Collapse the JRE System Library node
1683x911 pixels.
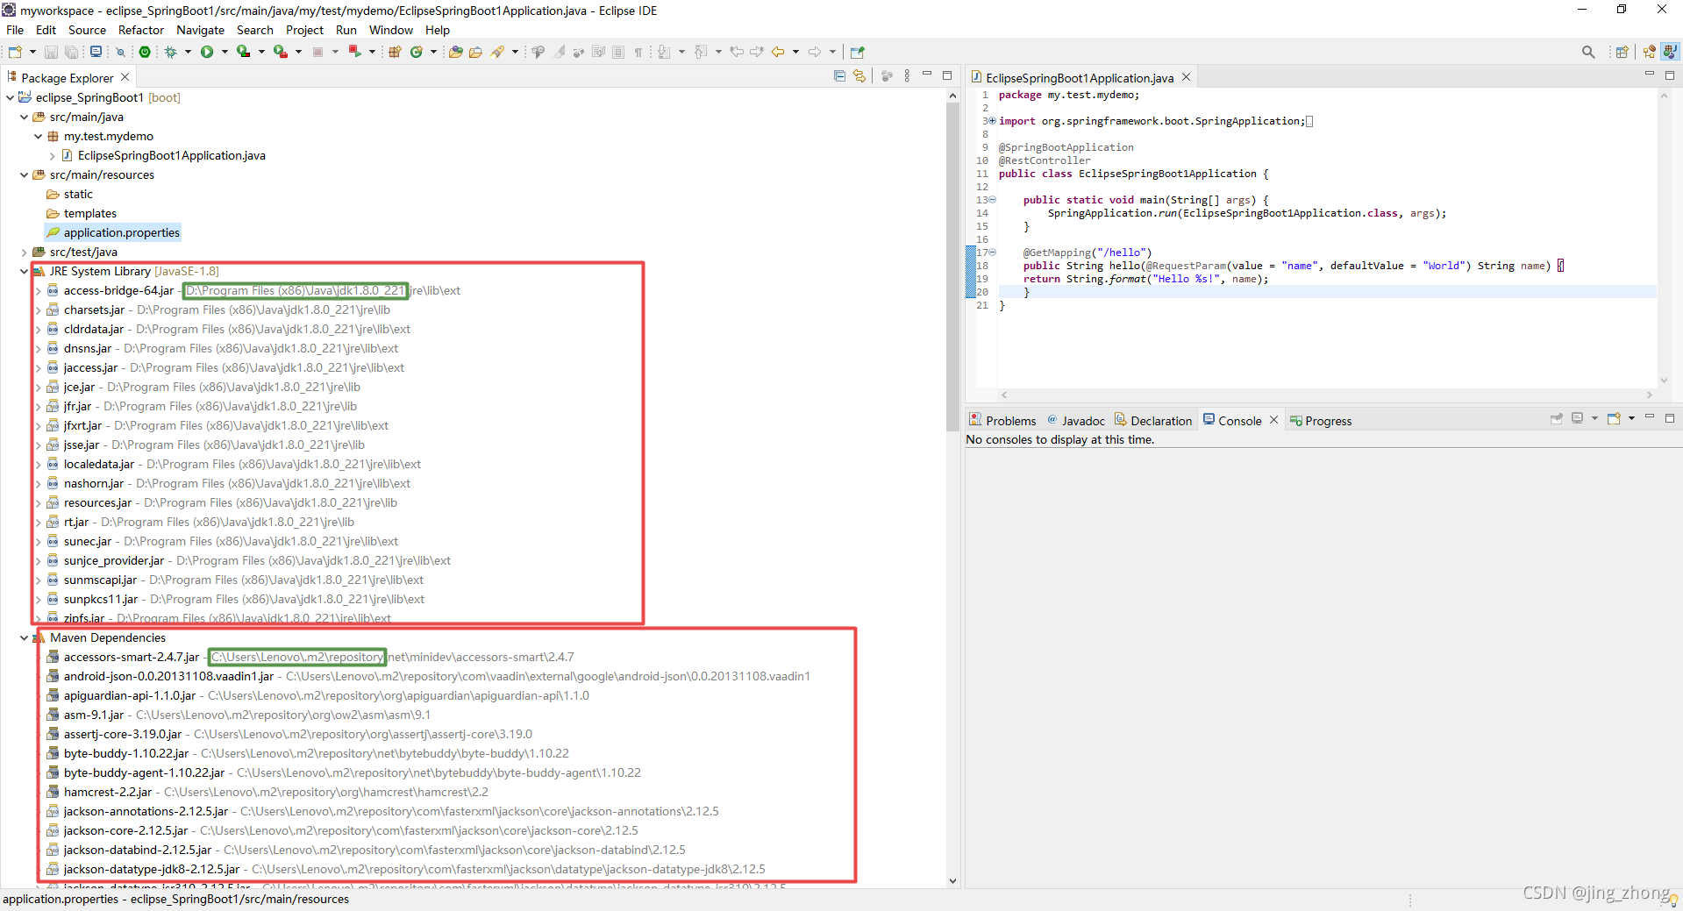click(x=24, y=271)
